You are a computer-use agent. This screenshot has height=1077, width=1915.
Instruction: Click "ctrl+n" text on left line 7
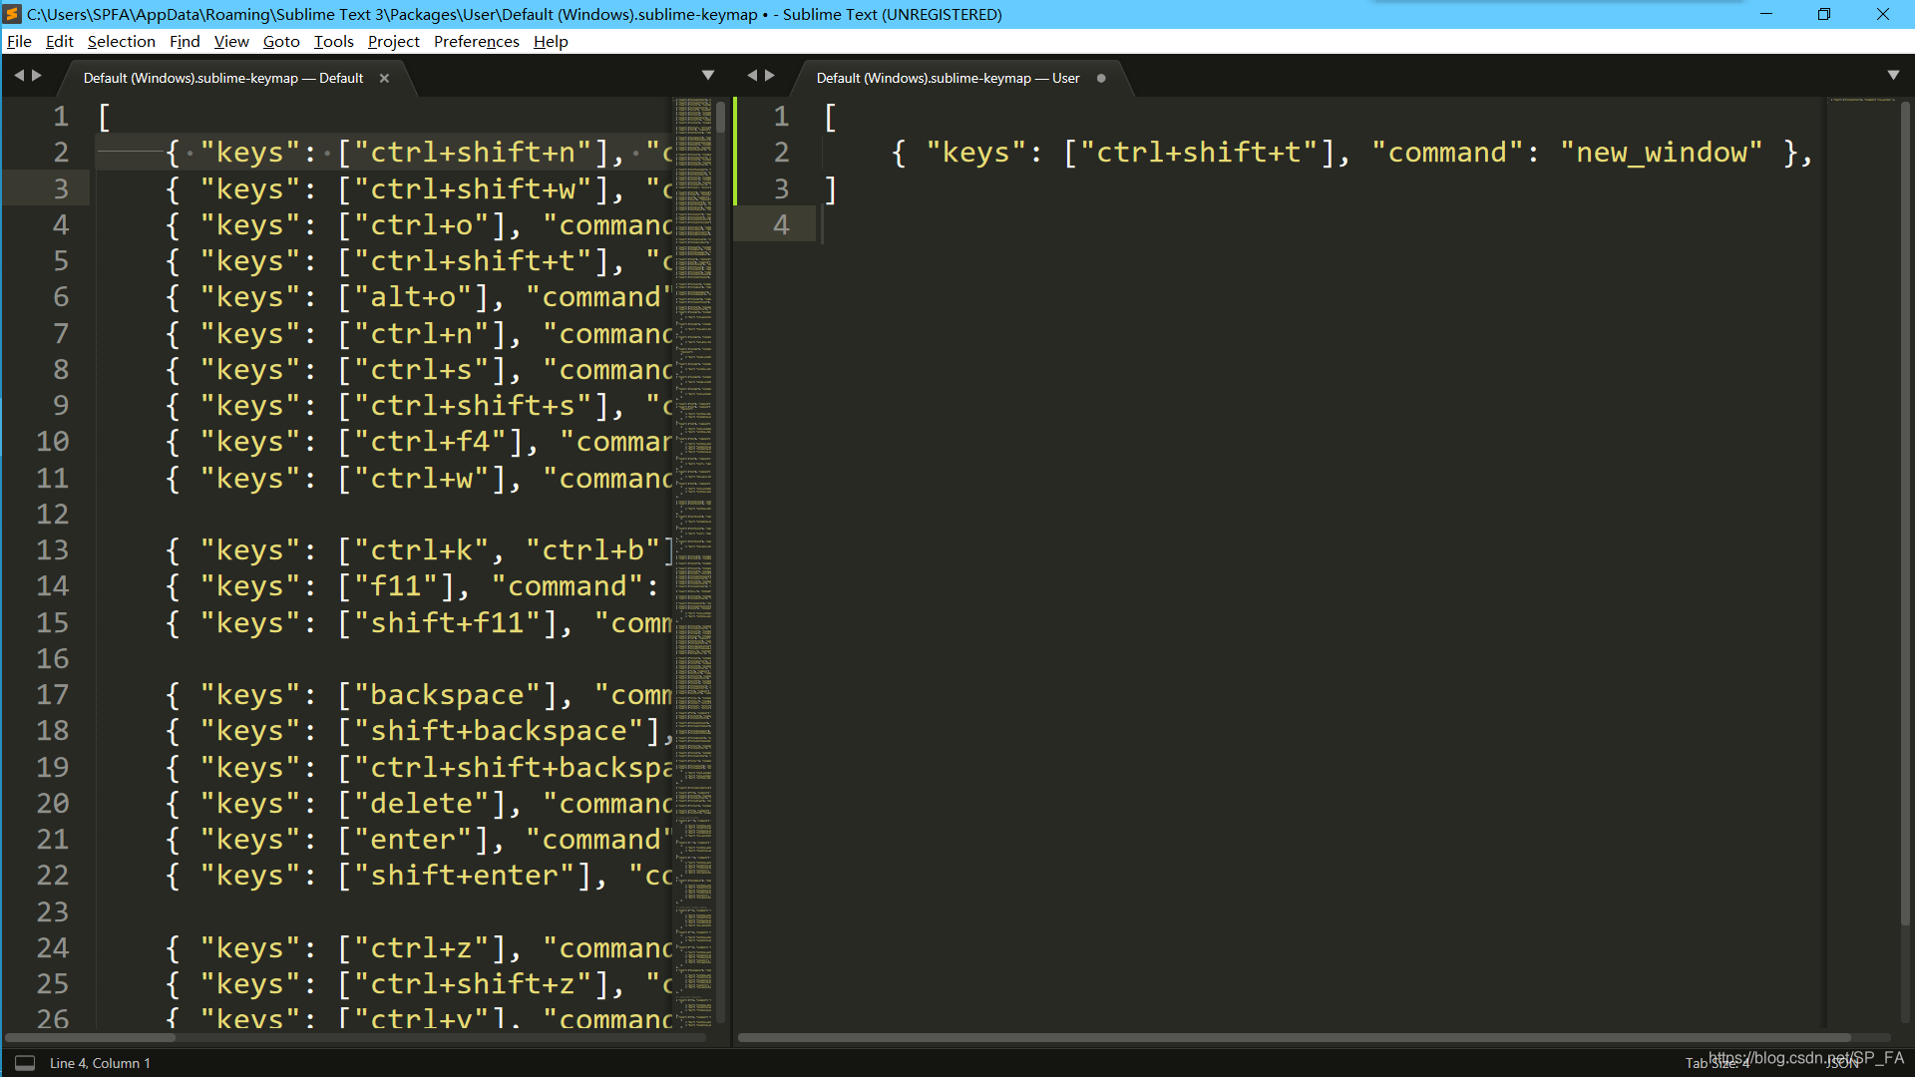click(x=421, y=334)
